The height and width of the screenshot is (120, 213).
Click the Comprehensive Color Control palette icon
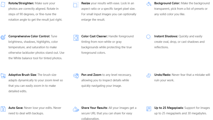[3, 38]
